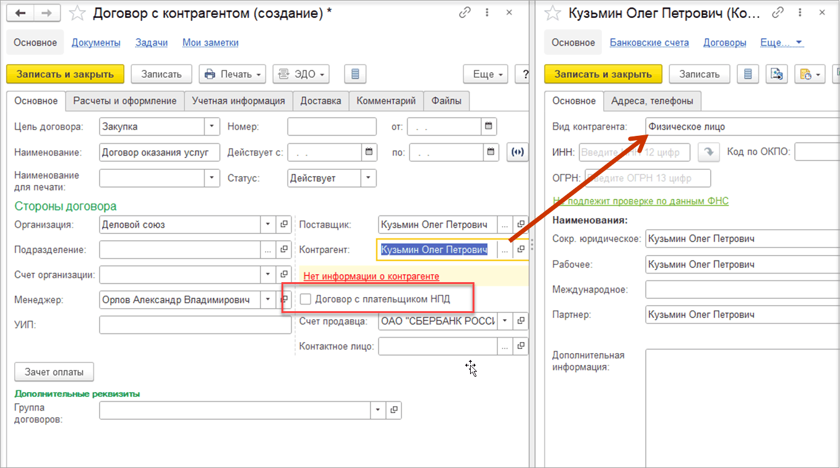
Task: Open 'Нет информации о контрагенте' link
Action: pyautogui.click(x=371, y=276)
